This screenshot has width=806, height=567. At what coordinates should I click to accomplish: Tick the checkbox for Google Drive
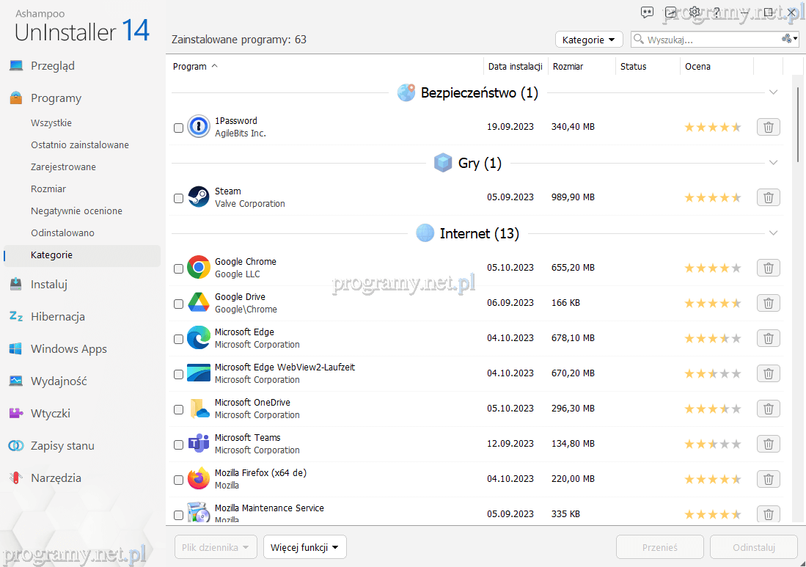178,304
